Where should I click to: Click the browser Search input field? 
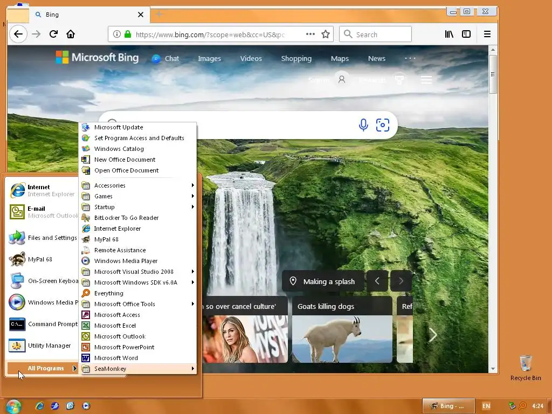coord(375,34)
